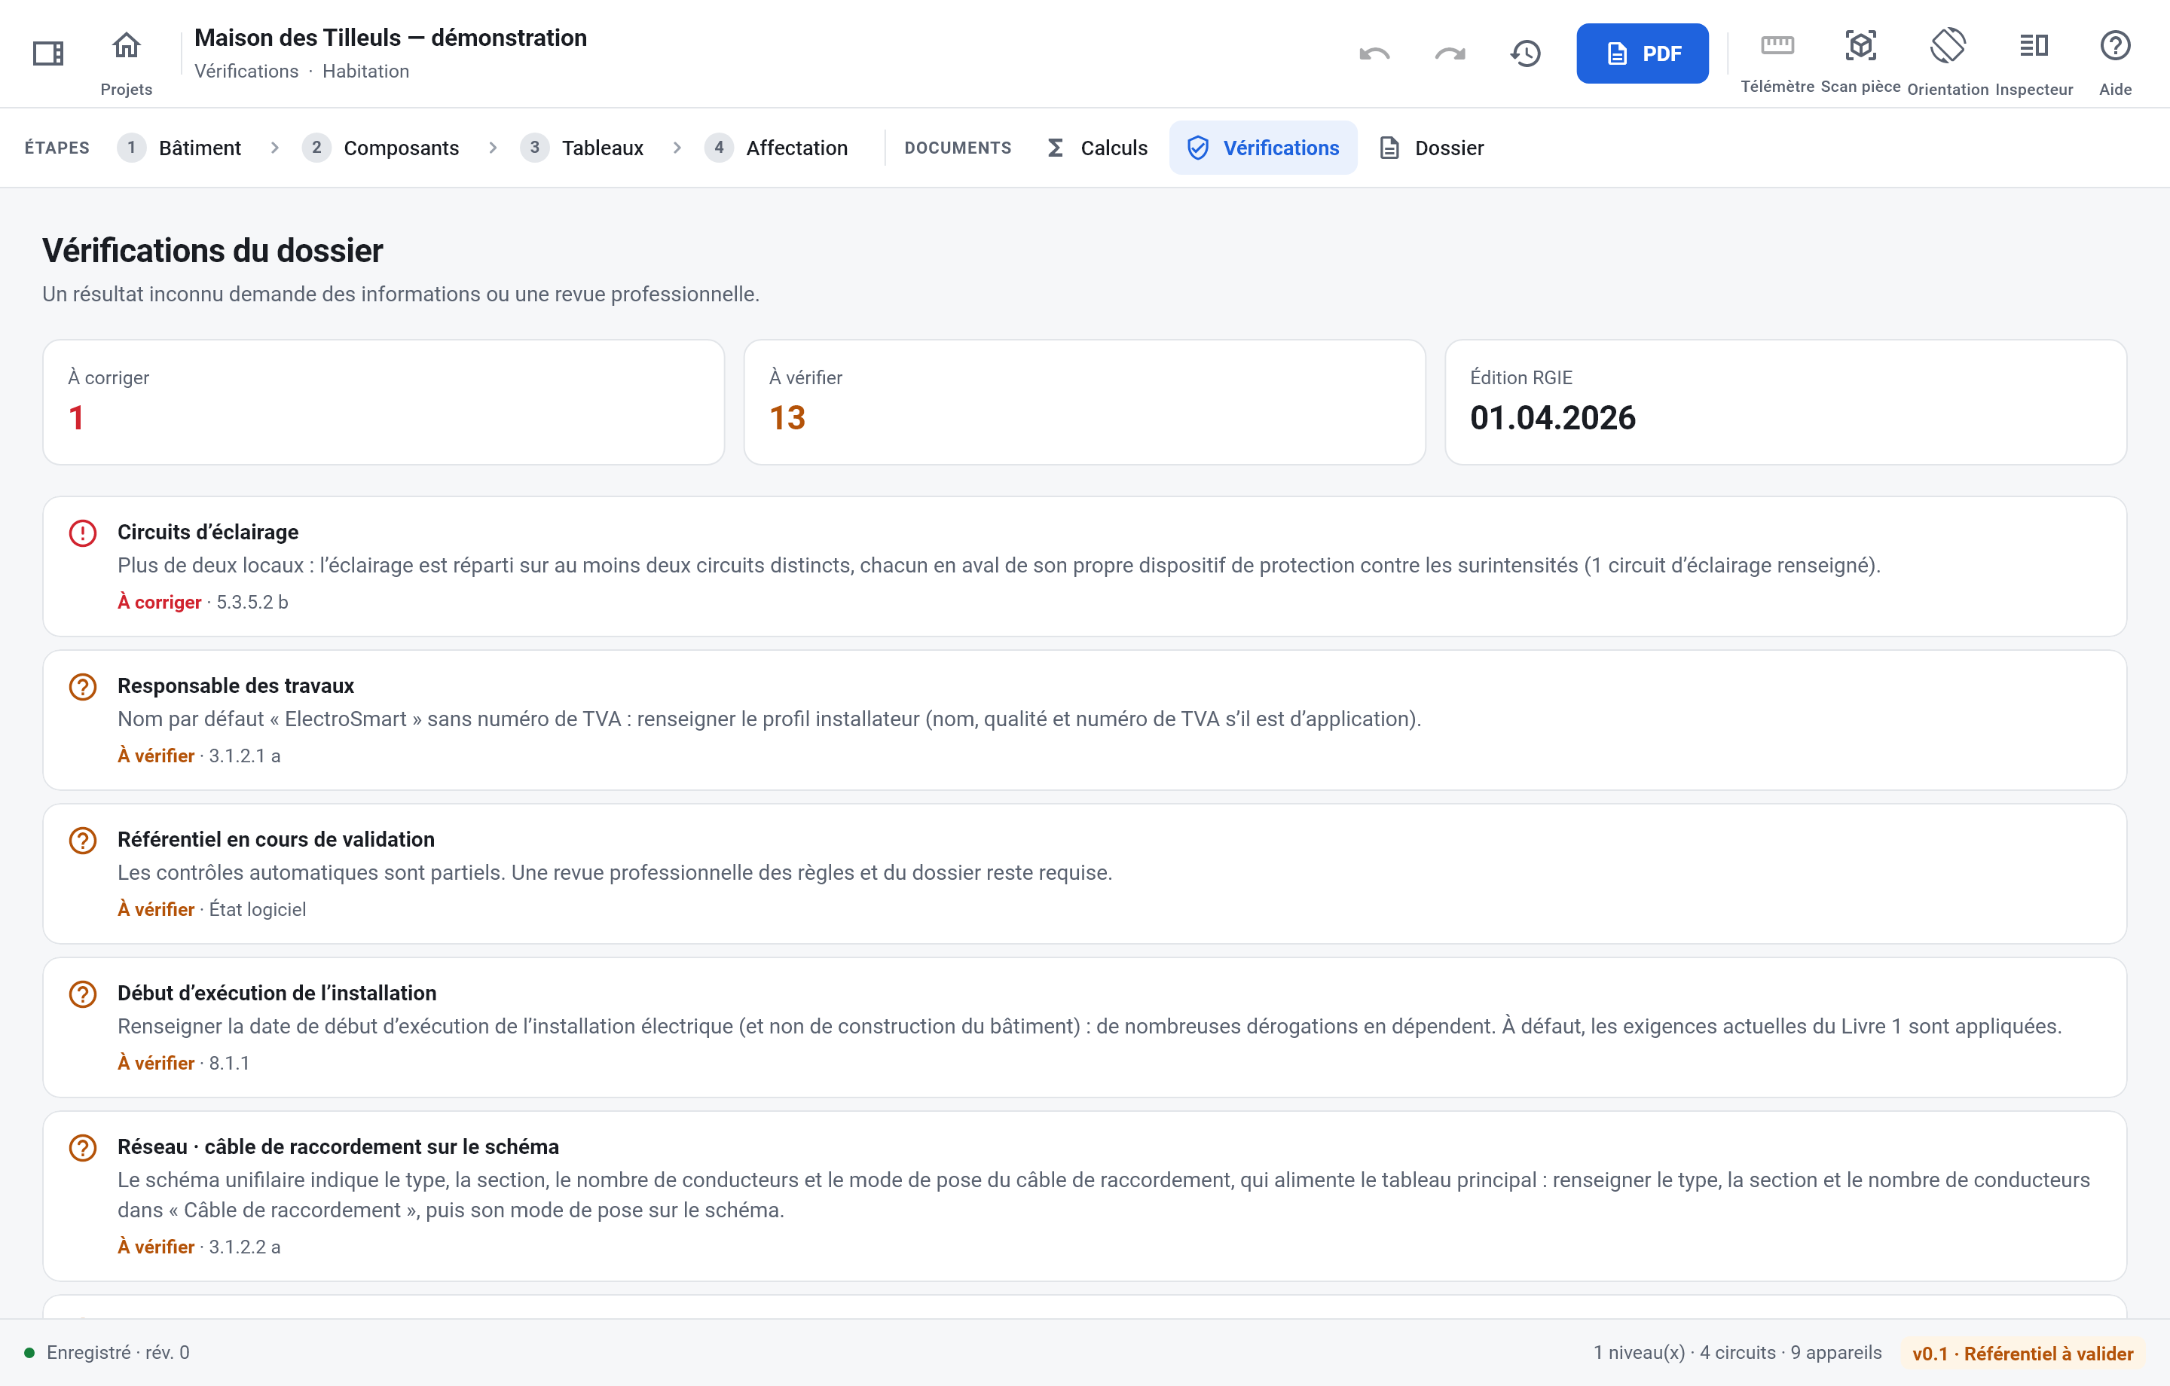Open the Circuits d'éclairage check title

(x=208, y=532)
